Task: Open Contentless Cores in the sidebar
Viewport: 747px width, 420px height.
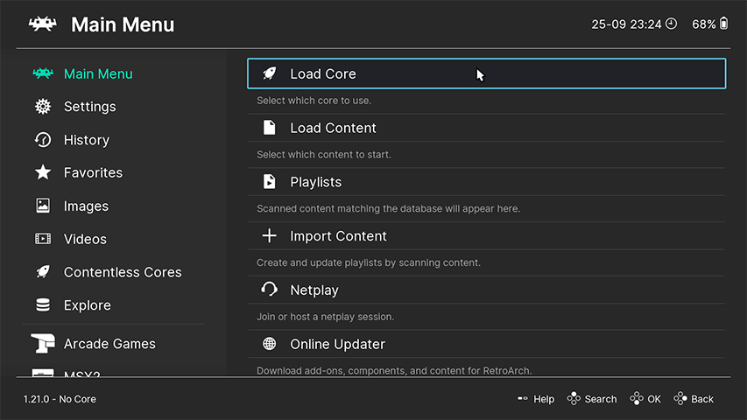Action: point(122,272)
